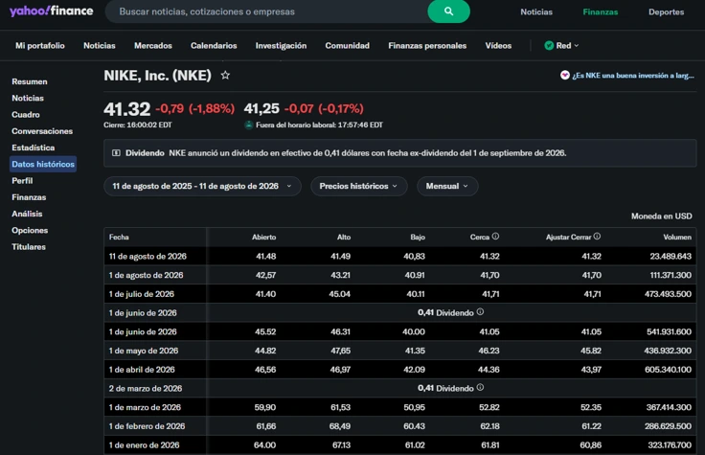Click volume value 605.340.100

point(669,370)
